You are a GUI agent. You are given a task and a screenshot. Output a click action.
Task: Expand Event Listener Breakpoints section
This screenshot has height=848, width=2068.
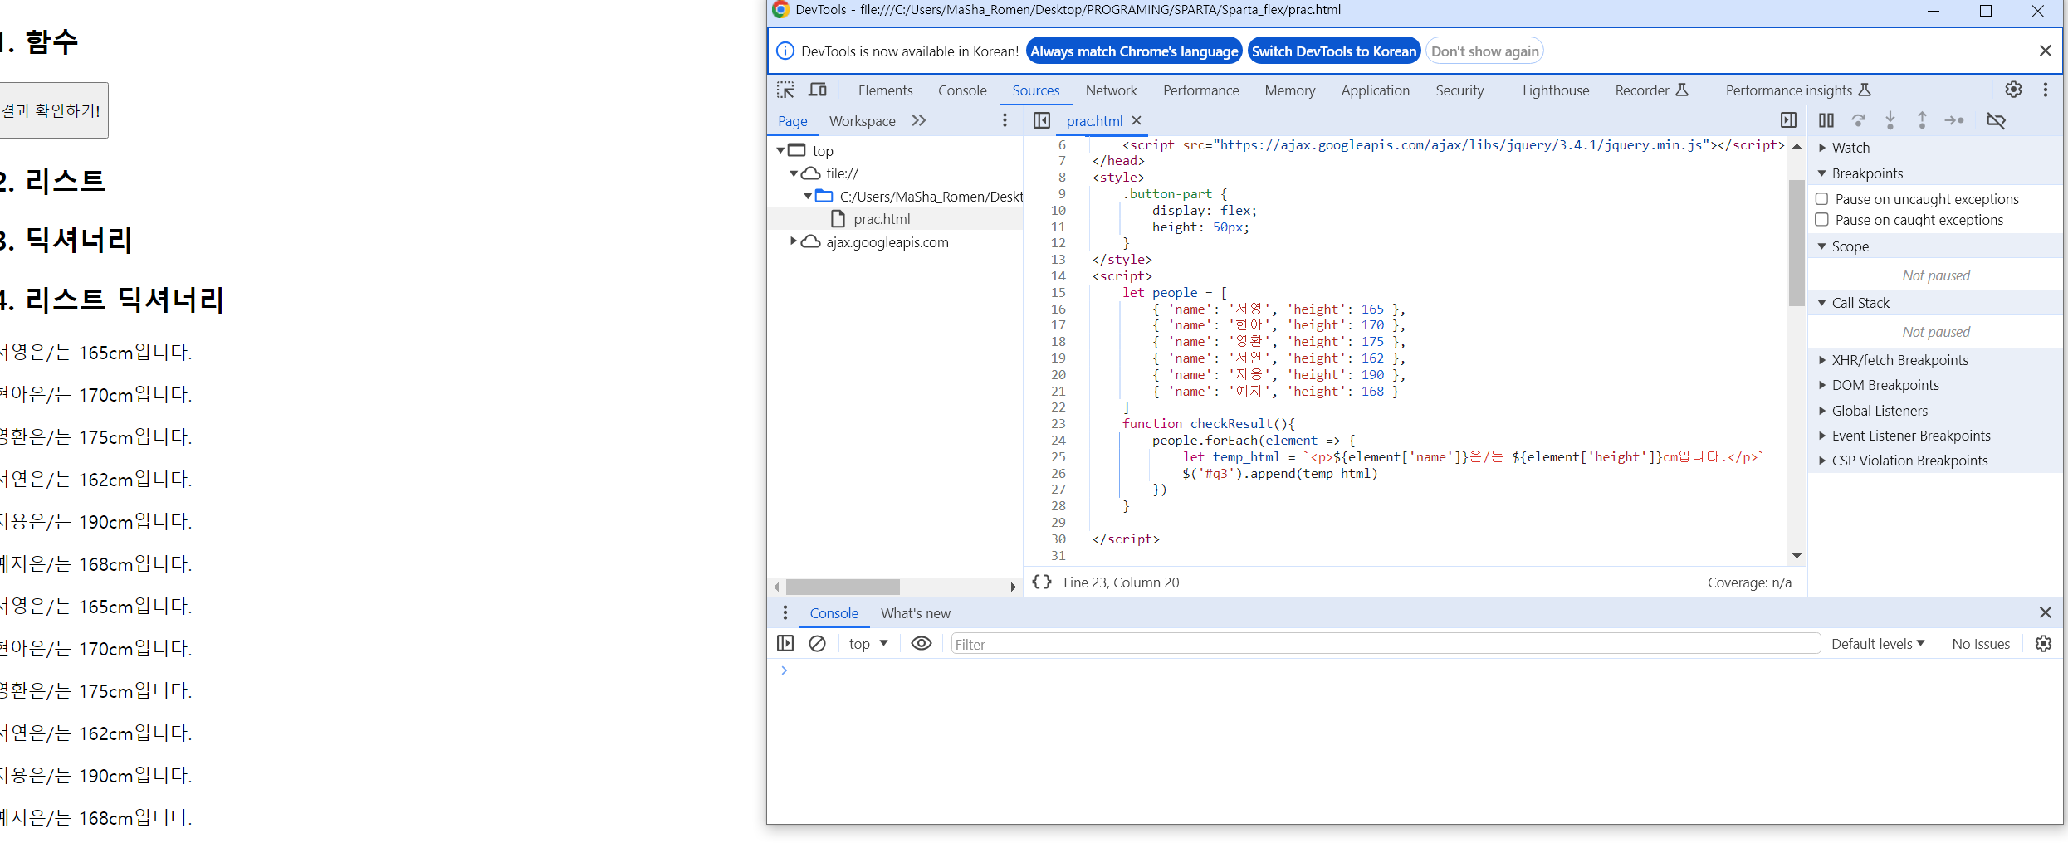click(x=1822, y=436)
